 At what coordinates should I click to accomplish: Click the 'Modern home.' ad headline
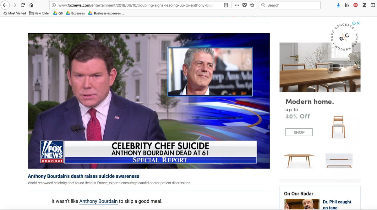pos(310,102)
